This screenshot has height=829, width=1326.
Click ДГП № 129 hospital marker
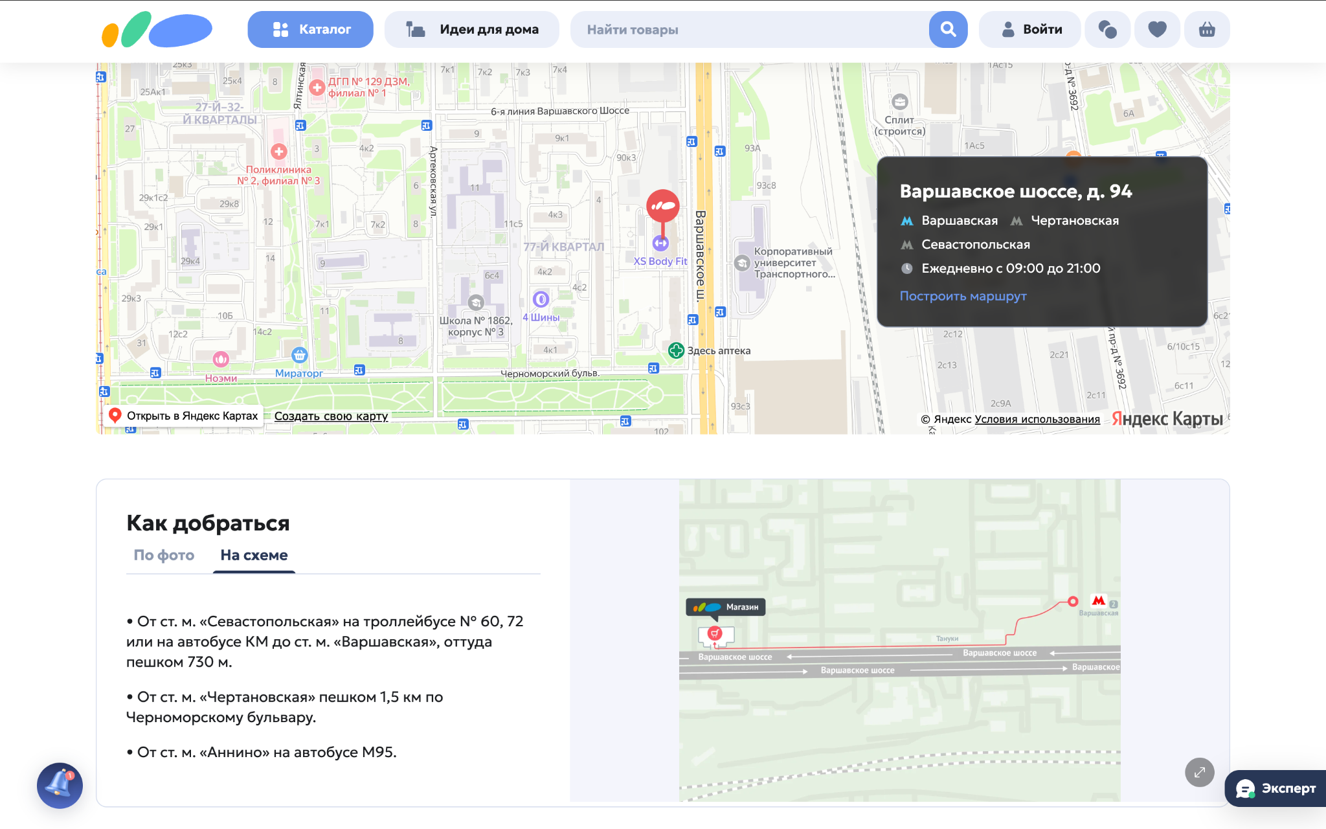click(317, 87)
